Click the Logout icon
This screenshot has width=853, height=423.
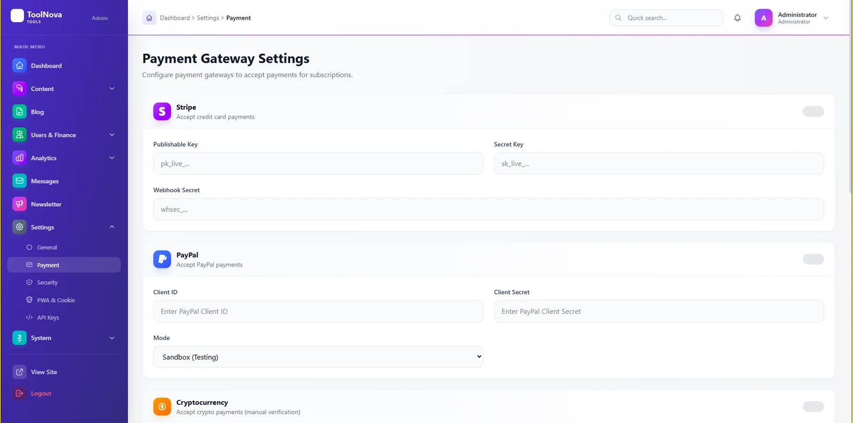coord(20,393)
